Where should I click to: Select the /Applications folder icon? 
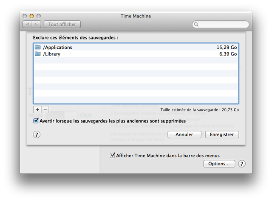[38, 47]
